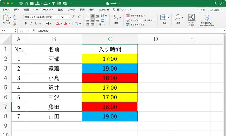Switch to the 挿入 (Insert) tab
Screen dimensions: 226x136
(x=17, y=10)
